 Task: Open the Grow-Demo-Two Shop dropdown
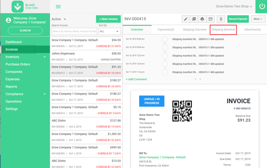[234, 6]
